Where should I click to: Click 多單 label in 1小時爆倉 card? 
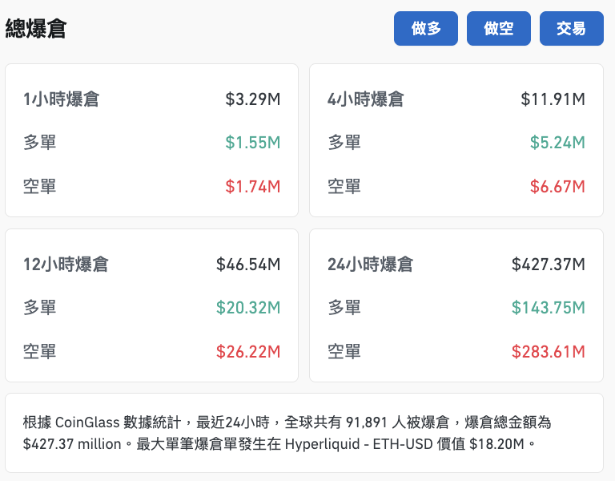point(39,143)
